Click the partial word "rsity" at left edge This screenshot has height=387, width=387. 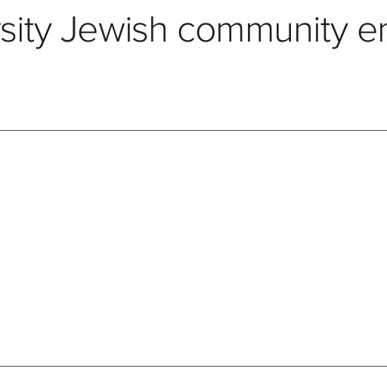pos(26,33)
